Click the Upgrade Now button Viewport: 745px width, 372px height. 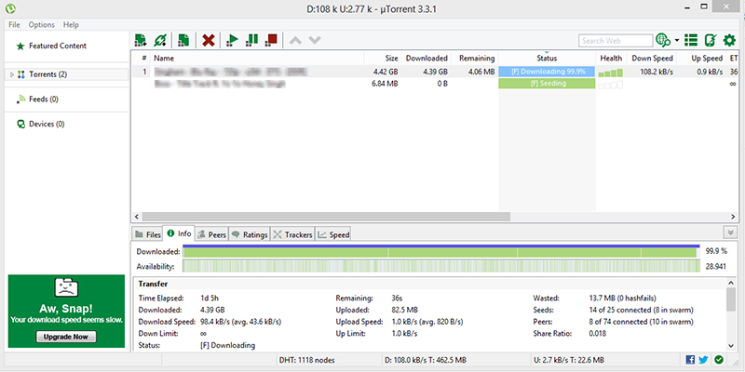pyautogui.click(x=66, y=337)
